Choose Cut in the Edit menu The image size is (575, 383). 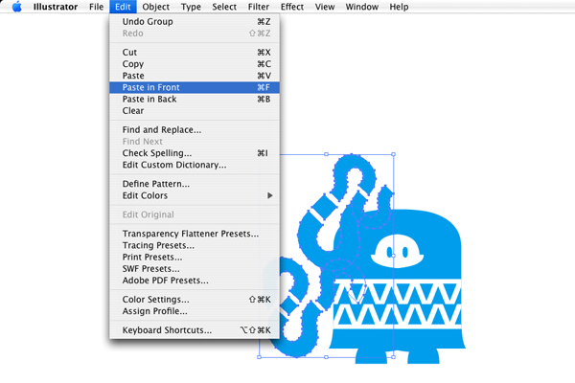195,53
